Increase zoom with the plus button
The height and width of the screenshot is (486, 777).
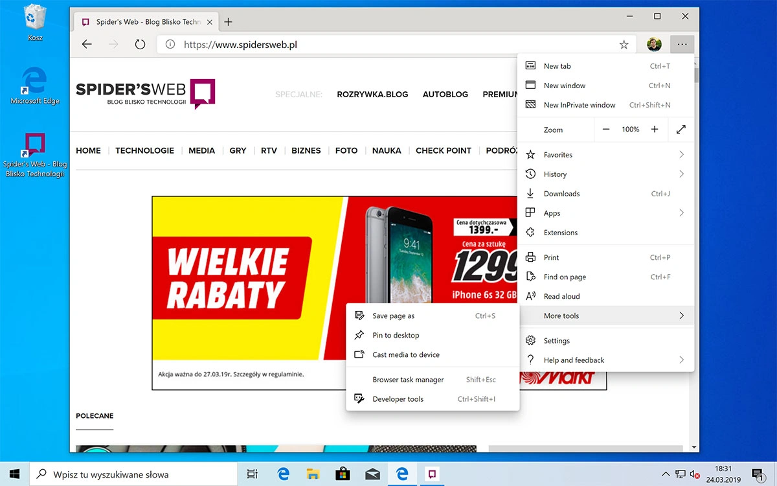pos(655,130)
